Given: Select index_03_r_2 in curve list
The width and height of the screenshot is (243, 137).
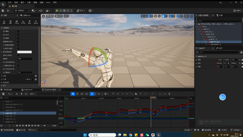Looking at the screenshot, I should 10,116.
